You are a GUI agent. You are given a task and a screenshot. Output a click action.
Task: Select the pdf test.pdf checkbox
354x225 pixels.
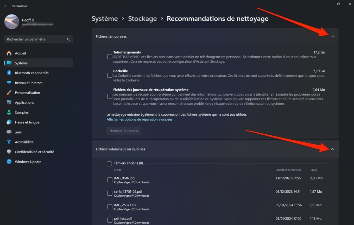pos(110,220)
